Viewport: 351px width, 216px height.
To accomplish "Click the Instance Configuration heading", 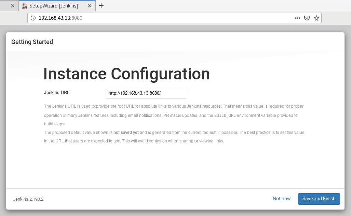I will pyautogui.click(x=126, y=74).
